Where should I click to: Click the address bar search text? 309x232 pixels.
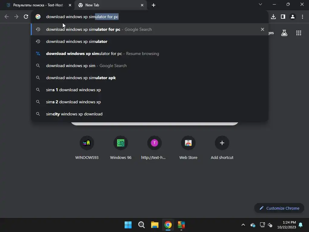(x=82, y=17)
